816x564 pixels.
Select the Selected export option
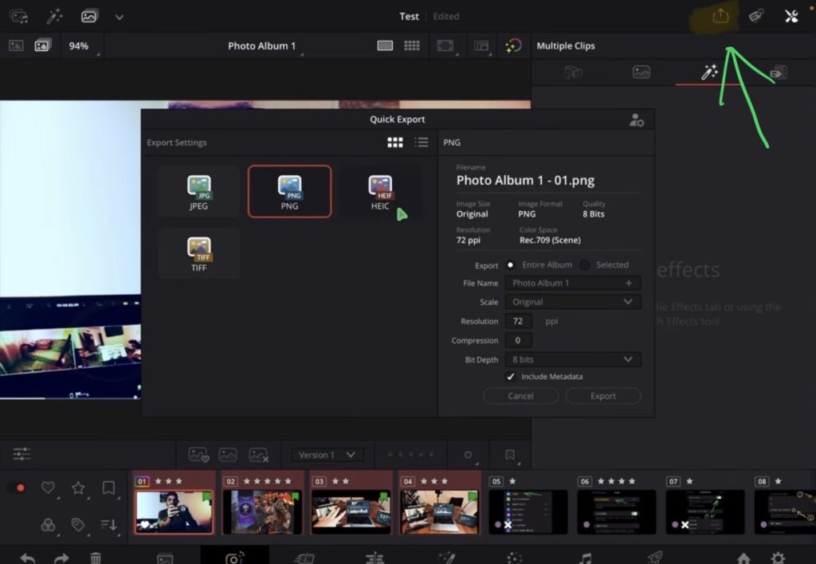[604, 264]
